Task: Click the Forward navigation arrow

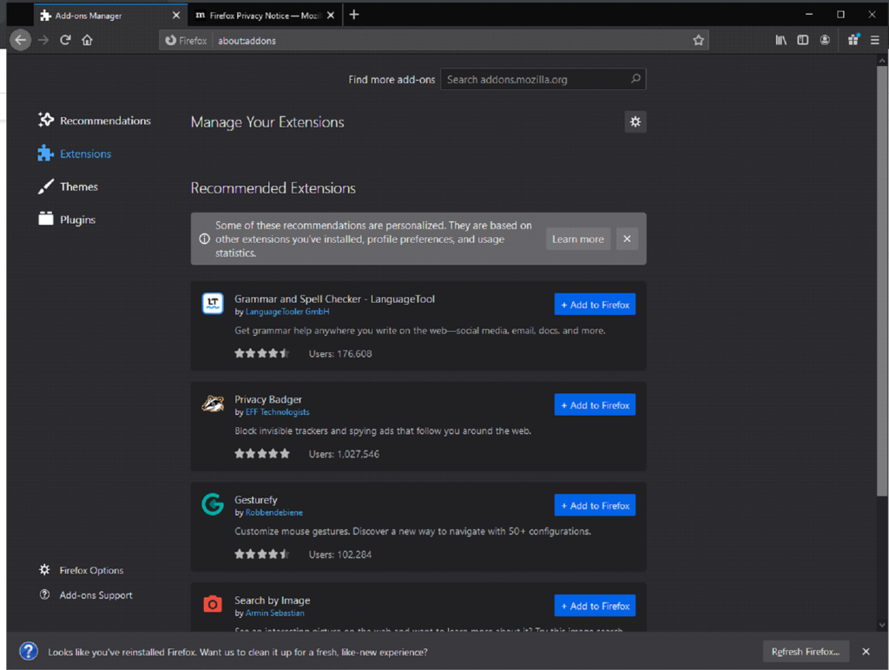Action: (43, 40)
